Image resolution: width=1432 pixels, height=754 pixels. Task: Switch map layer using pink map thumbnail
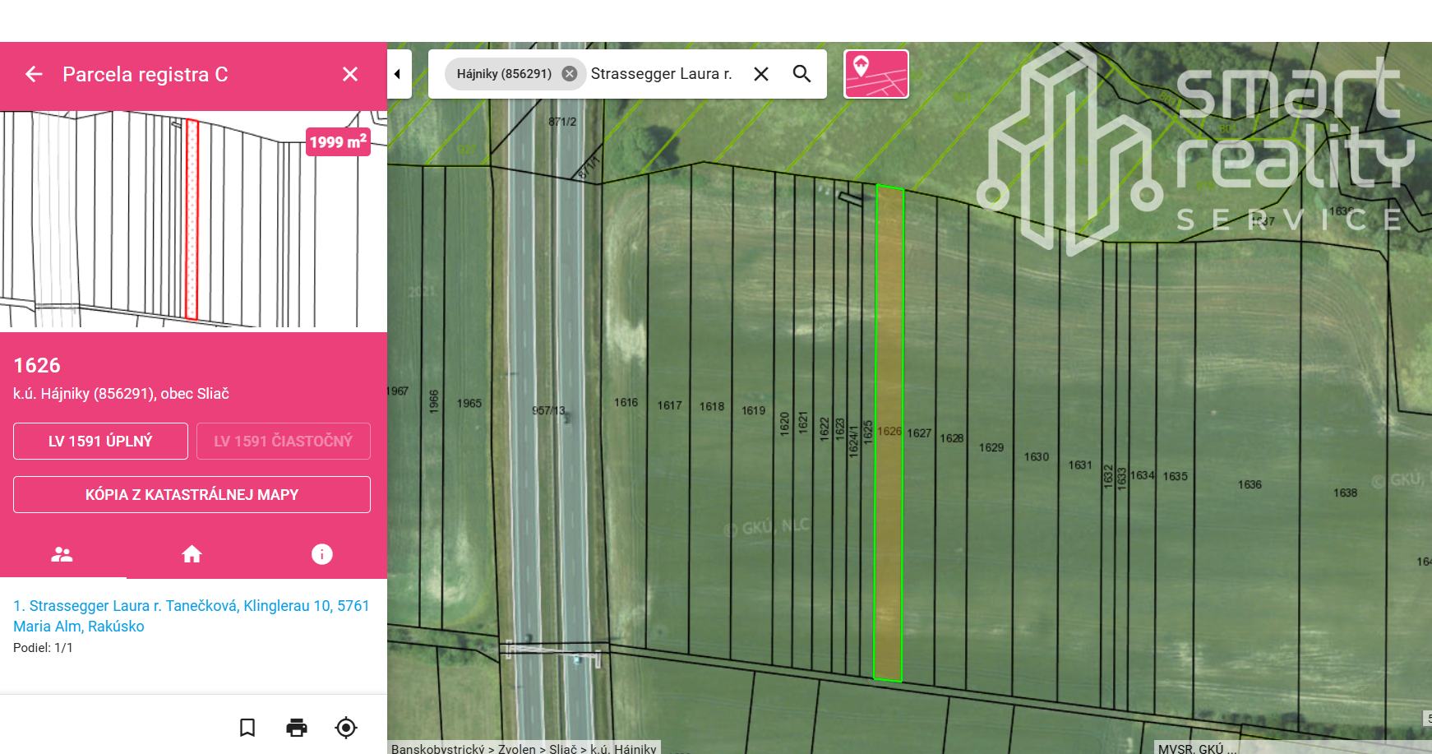click(876, 74)
